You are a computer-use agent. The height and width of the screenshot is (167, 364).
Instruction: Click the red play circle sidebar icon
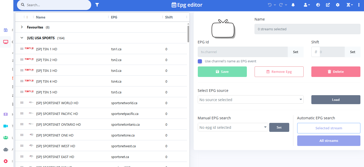[x=6, y=161]
